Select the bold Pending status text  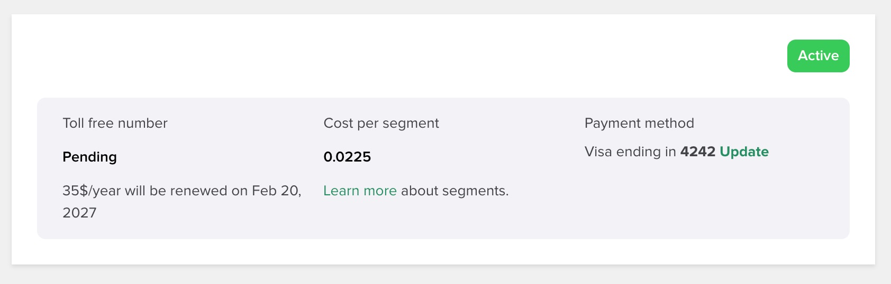click(89, 157)
